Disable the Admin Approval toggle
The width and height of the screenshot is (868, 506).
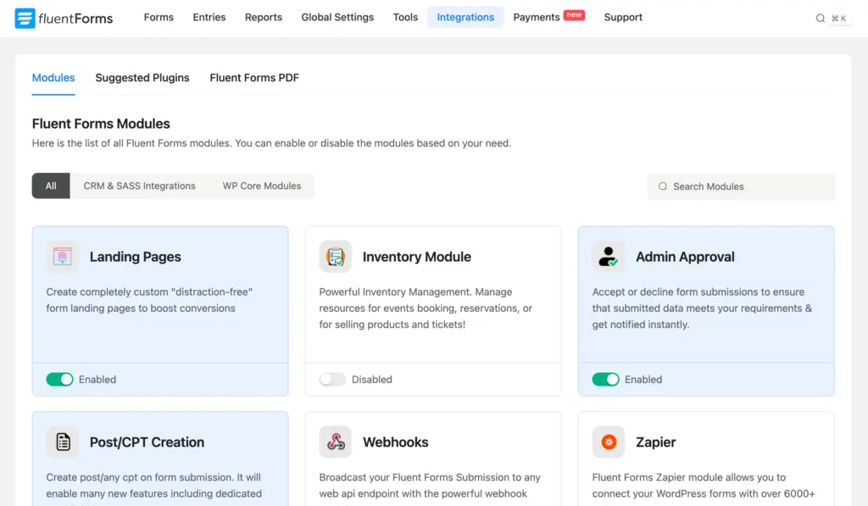point(605,379)
